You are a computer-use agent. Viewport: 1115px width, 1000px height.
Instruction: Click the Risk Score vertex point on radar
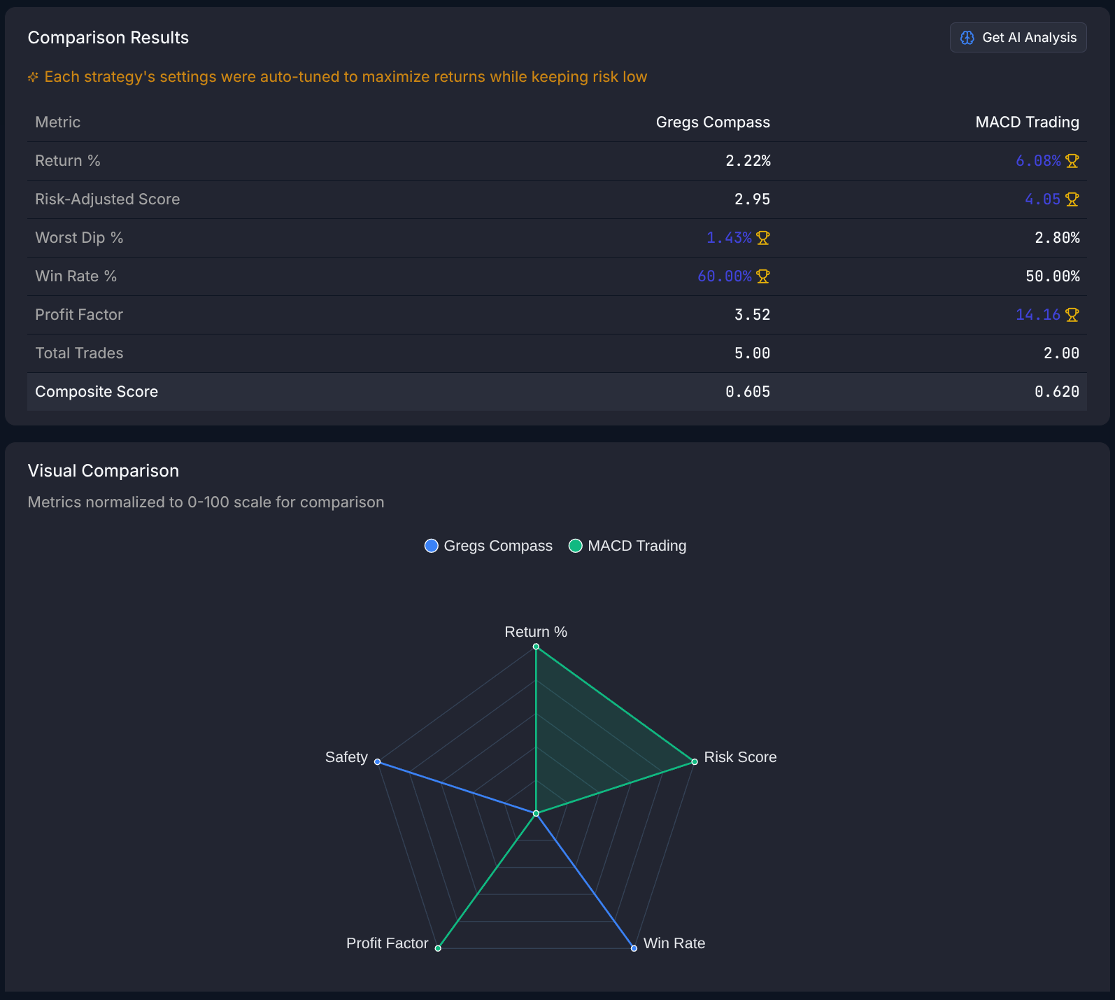tap(695, 761)
